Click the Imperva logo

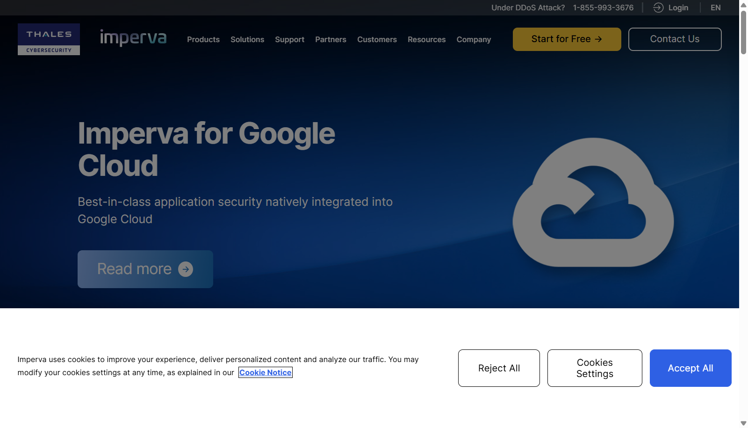pos(133,38)
